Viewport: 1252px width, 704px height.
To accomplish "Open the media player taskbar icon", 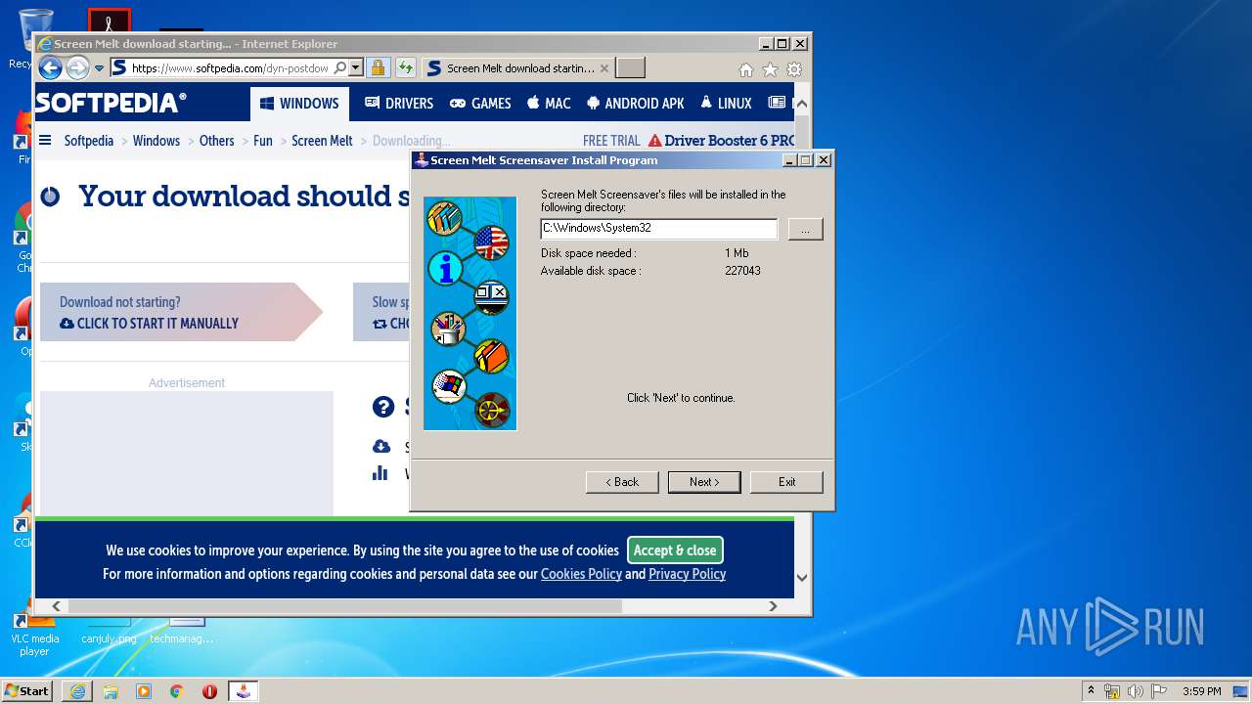I will (144, 691).
